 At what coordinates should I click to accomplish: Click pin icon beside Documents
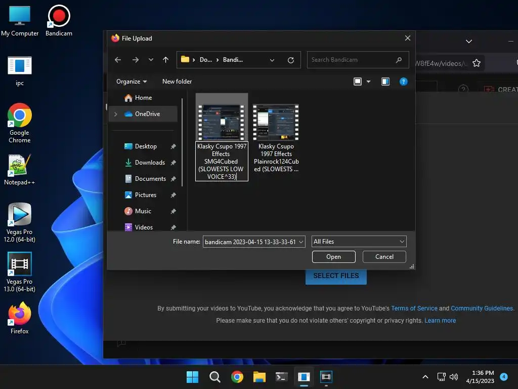tap(173, 179)
